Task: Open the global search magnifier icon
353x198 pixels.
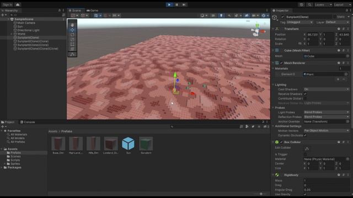Action: pos(309,4)
